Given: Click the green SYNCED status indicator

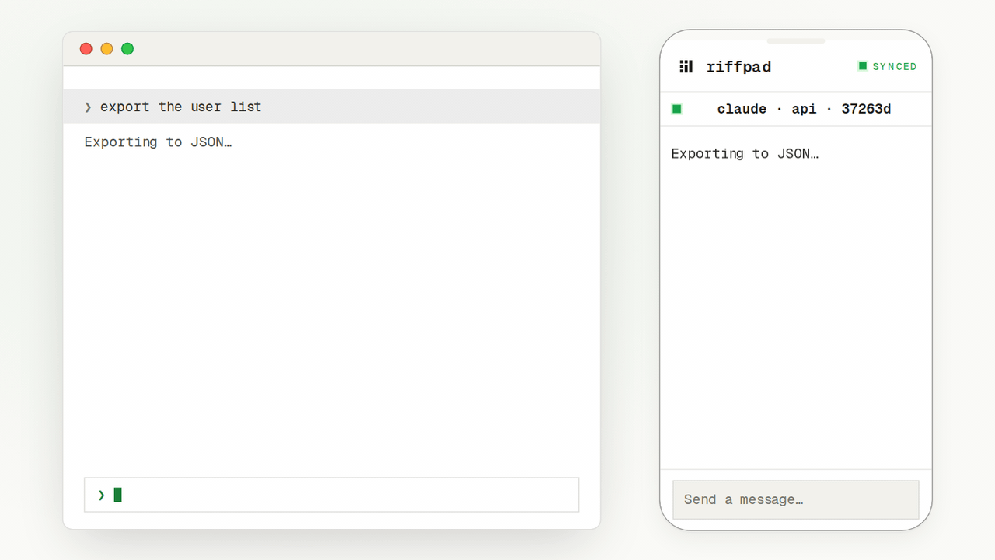Looking at the screenshot, I should click(887, 67).
